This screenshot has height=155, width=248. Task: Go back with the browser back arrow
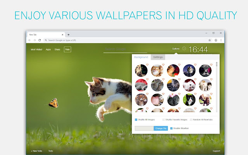(29, 40)
